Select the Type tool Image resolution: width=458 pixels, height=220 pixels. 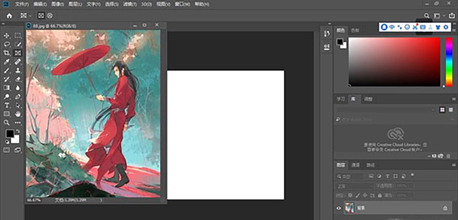[x=6, y=105]
